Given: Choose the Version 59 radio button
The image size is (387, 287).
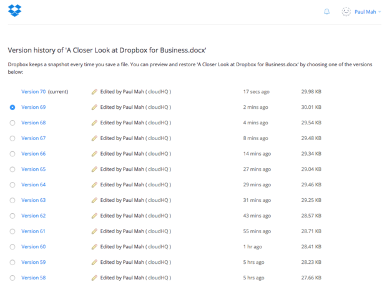Looking at the screenshot, I should [x=12, y=262].
